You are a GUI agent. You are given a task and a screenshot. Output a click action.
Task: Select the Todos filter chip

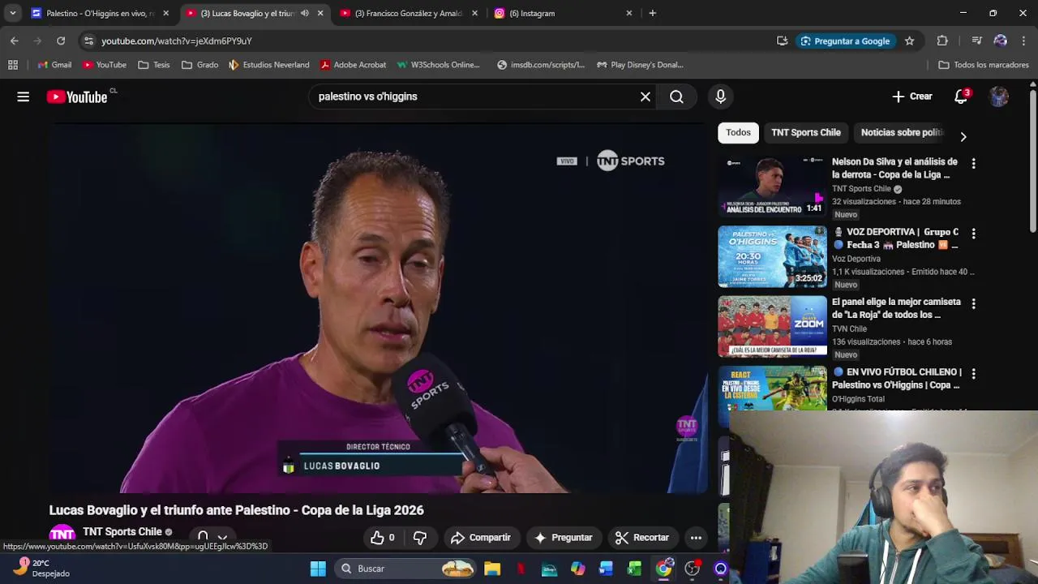point(738,132)
